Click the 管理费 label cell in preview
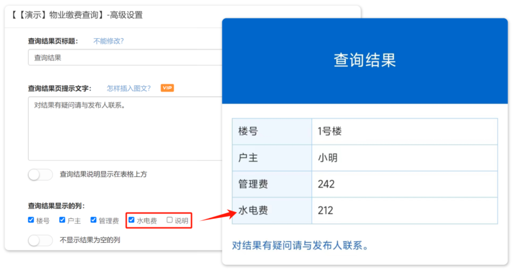This screenshot has width=517, height=271. pos(272,184)
